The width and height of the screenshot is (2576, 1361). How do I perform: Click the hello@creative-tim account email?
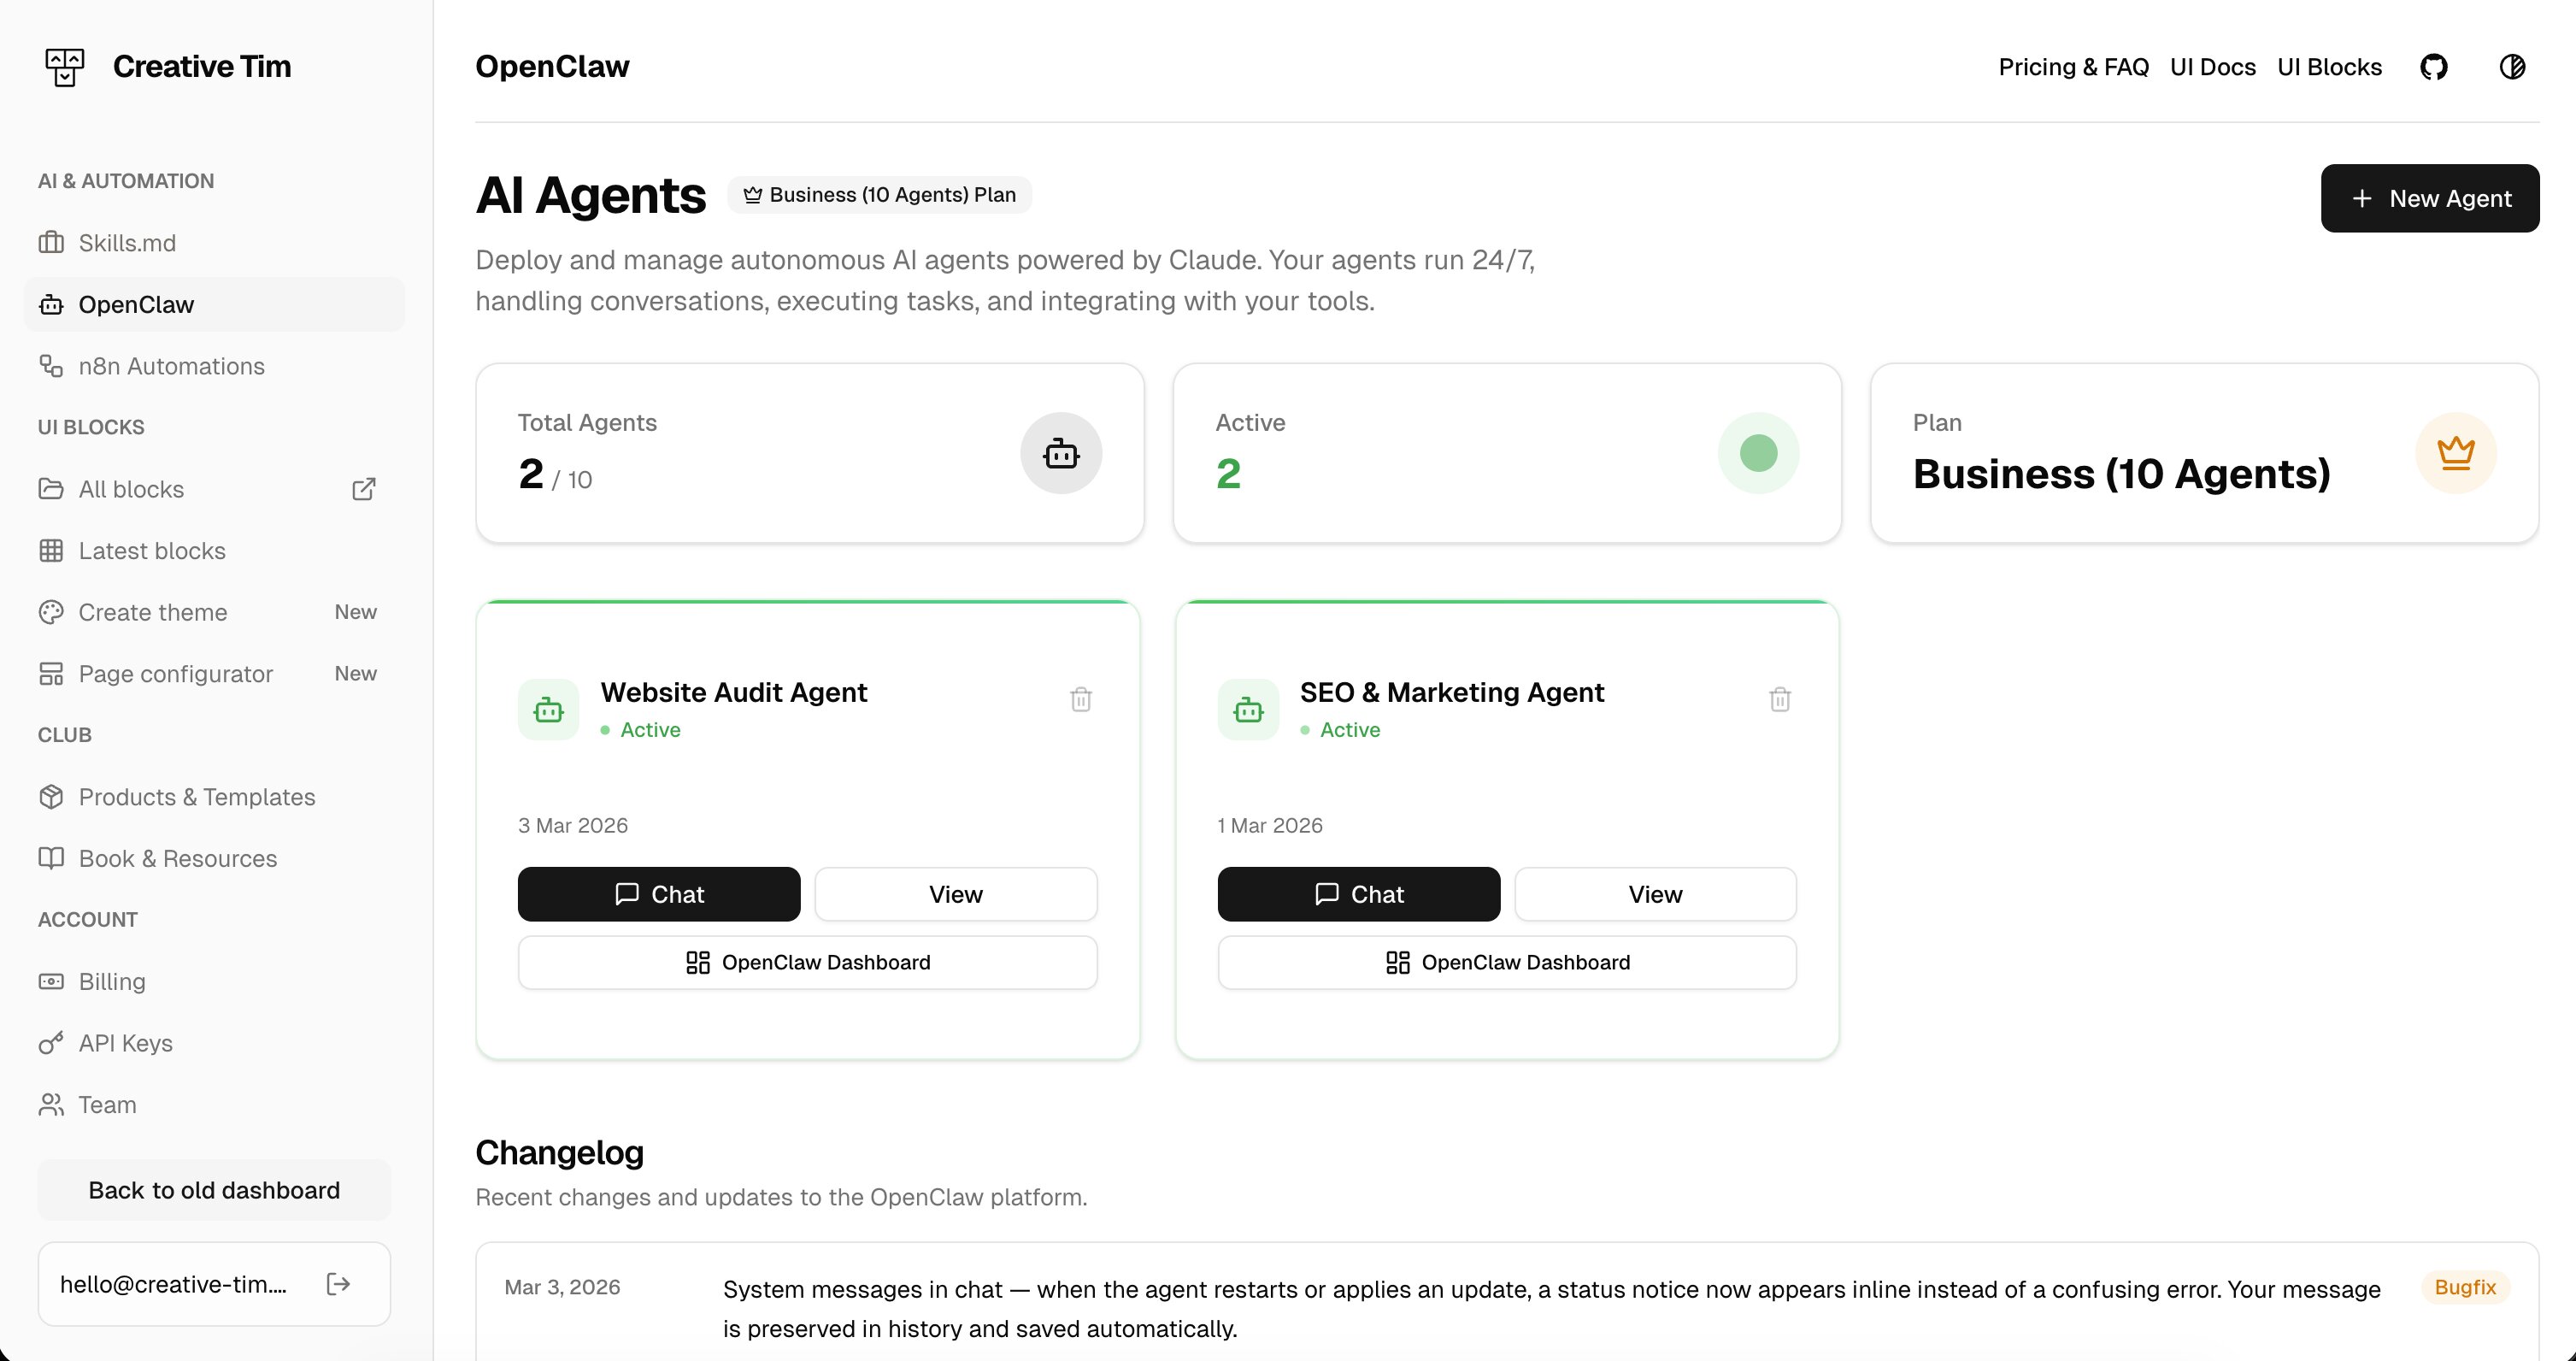[173, 1284]
